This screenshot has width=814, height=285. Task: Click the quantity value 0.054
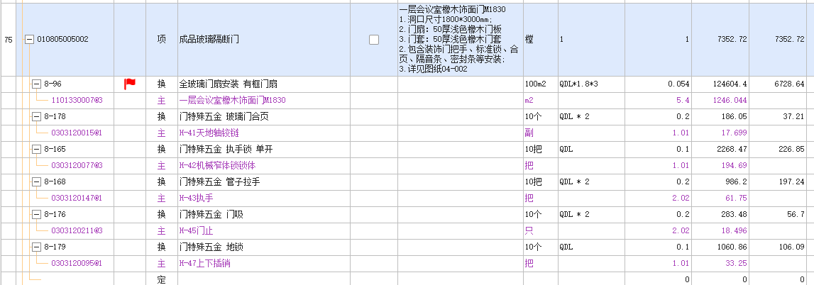click(x=678, y=84)
